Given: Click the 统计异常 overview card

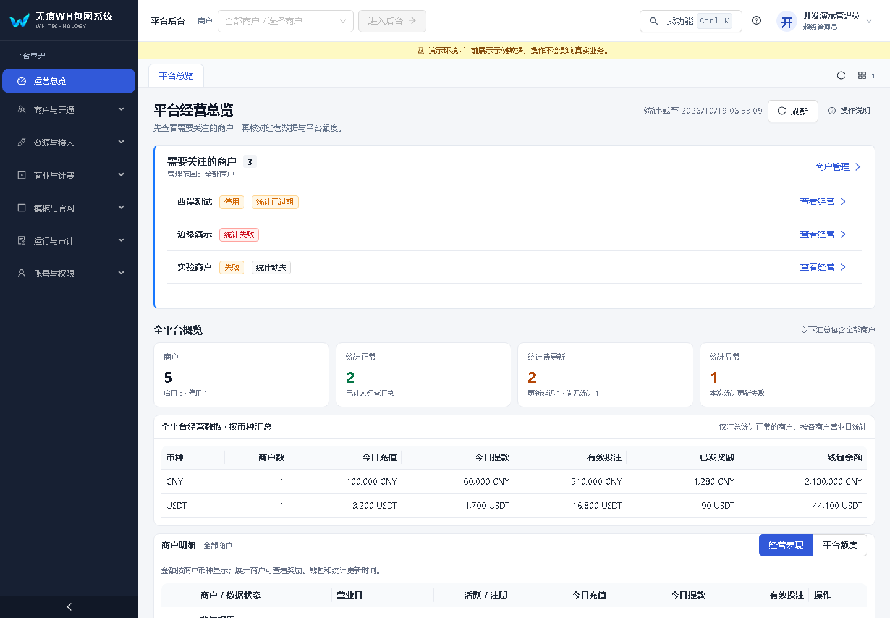Looking at the screenshot, I should point(787,375).
